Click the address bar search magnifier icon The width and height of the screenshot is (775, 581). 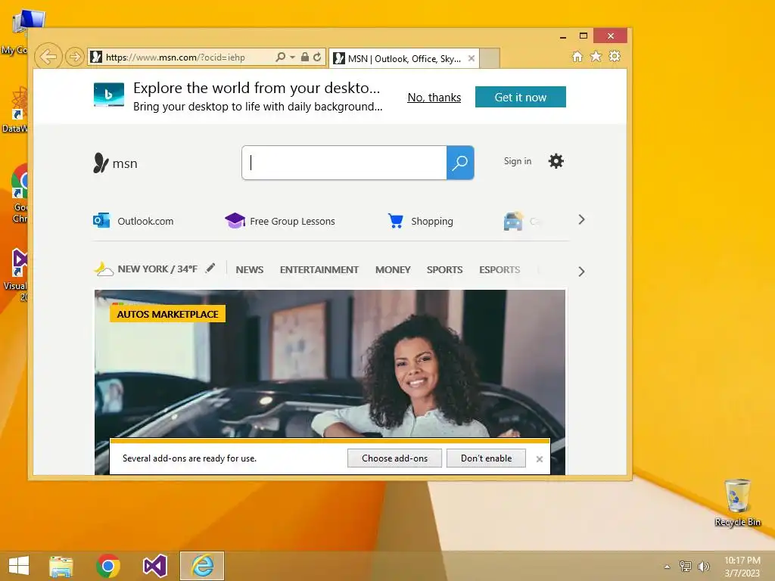click(280, 57)
